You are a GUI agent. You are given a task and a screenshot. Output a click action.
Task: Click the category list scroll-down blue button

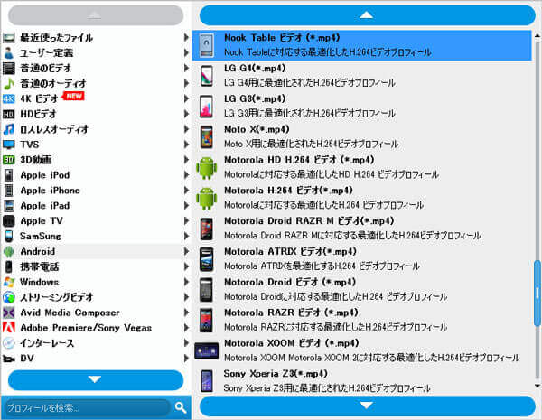pos(96,380)
